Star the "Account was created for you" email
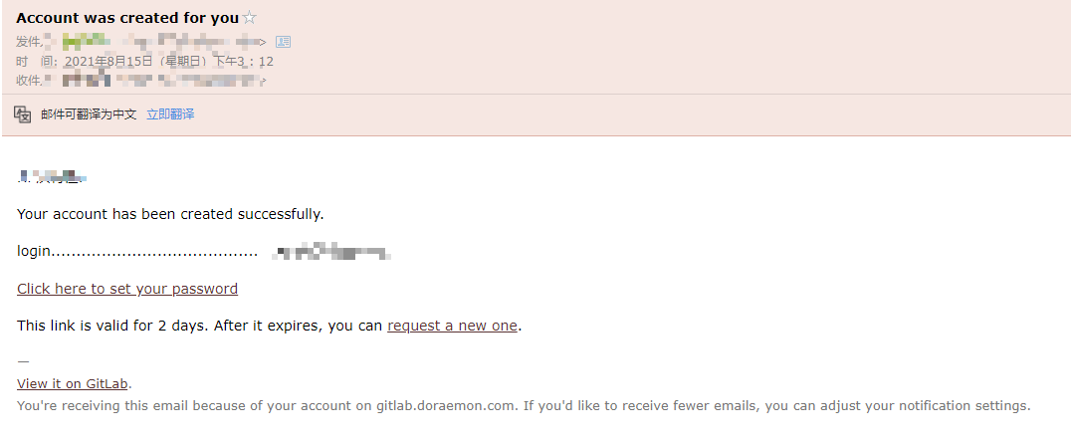 249,18
